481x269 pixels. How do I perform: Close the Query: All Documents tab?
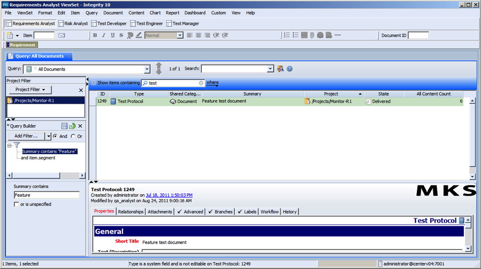pos(70,56)
